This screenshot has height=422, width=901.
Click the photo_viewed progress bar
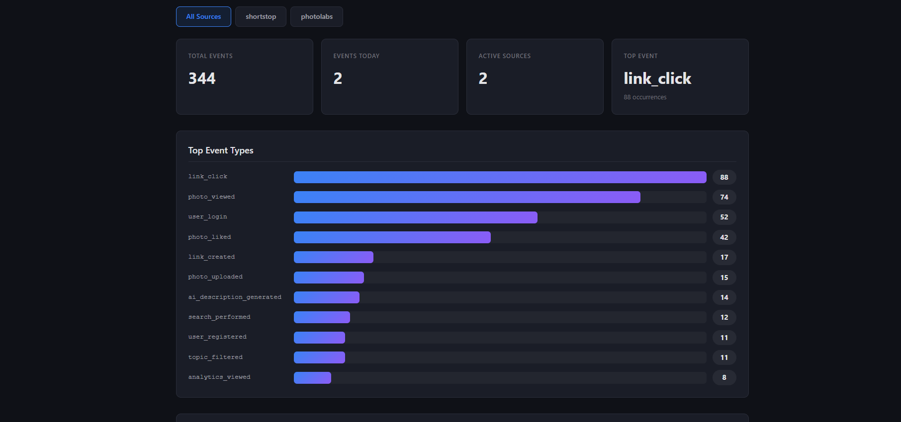(x=500, y=197)
